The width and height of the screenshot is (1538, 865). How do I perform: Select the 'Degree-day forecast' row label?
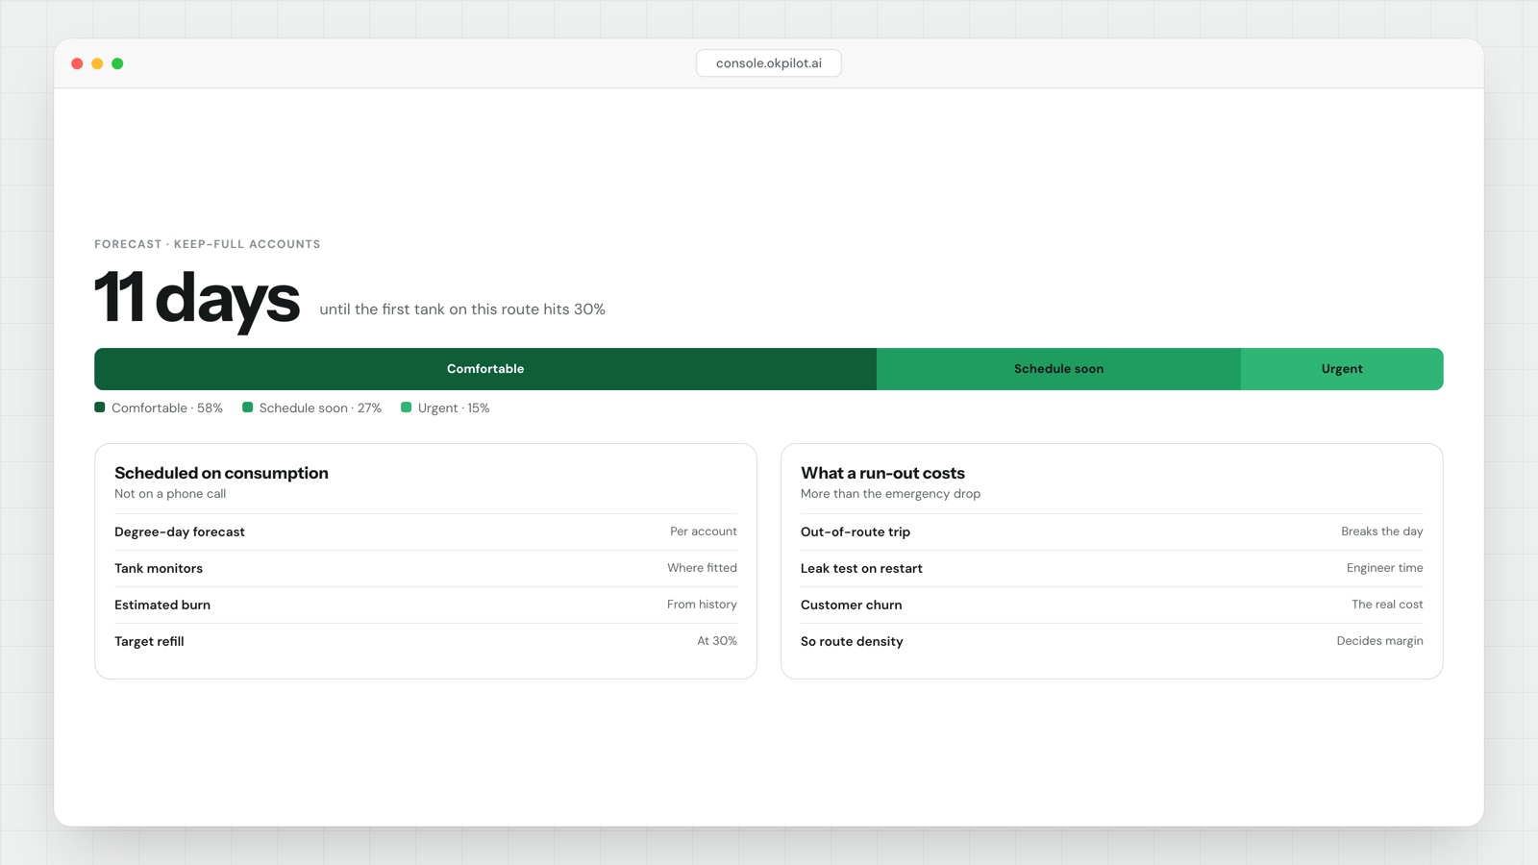(180, 532)
